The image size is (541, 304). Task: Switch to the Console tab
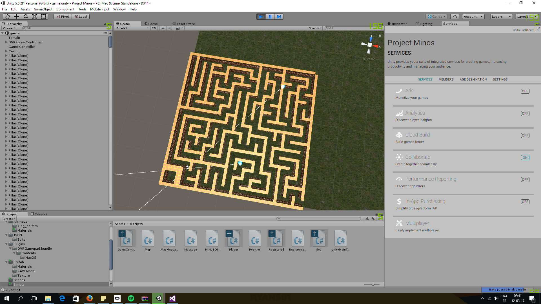pyautogui.click(x=39, y=214)
